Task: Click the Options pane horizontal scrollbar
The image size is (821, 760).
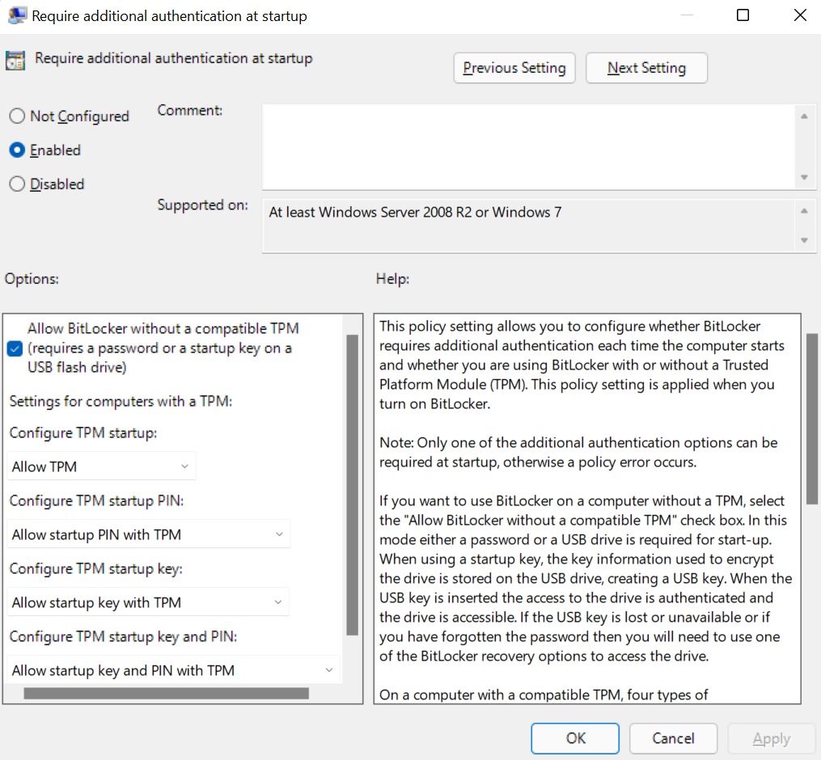Action: [x=167, y=694]
